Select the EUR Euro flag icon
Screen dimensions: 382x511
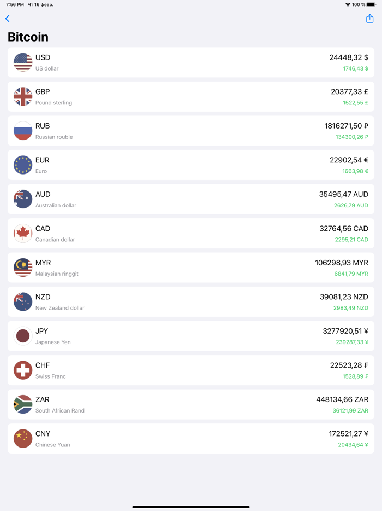pos(22,165)
